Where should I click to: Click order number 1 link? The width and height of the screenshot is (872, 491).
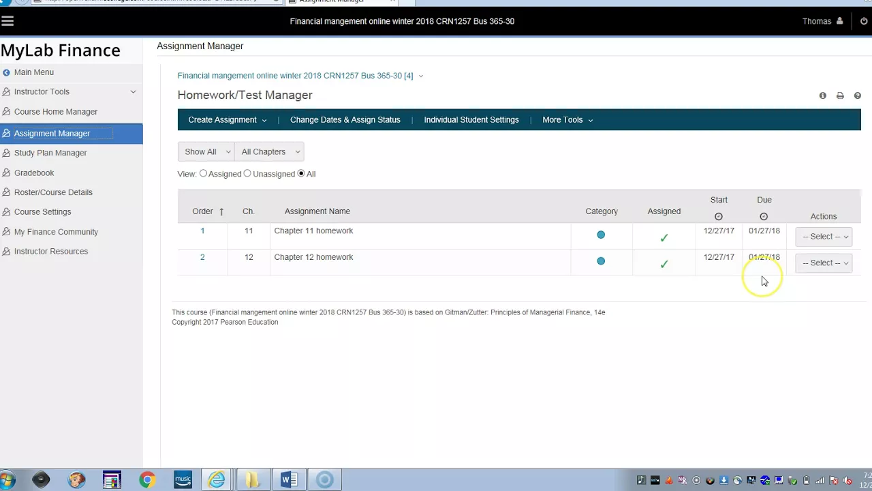click(202, 231)
